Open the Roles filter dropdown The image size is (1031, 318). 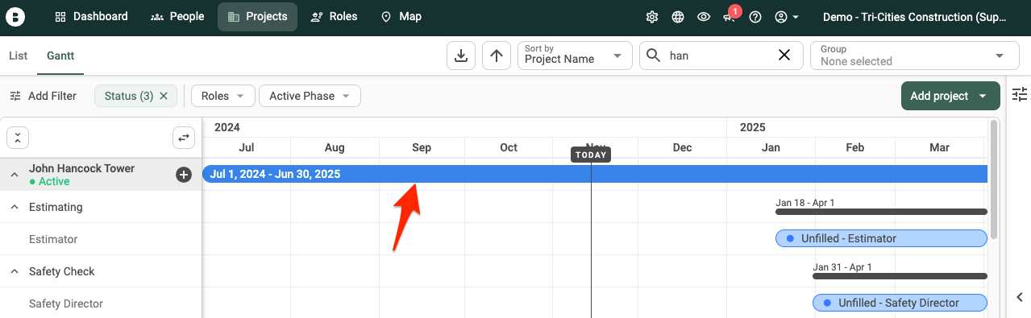(x=223, y=96)
